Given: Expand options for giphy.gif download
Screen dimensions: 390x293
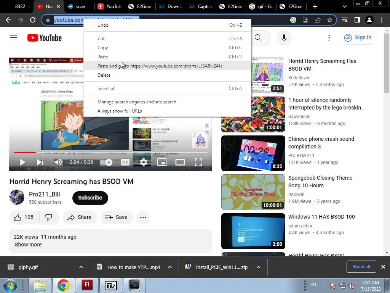Looking at the screenshot, I should coord(81,267).
